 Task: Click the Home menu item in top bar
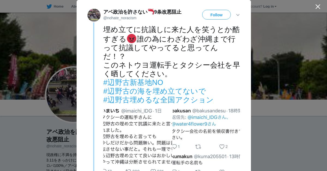click(x=59, y=7)
